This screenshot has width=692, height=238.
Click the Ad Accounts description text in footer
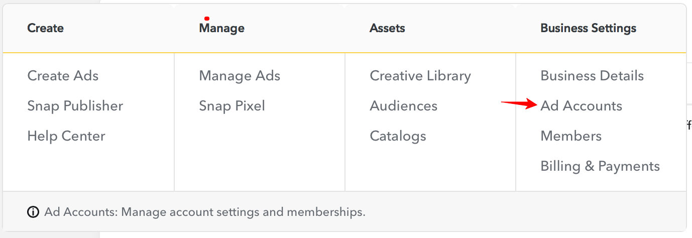tap(204, 212)
